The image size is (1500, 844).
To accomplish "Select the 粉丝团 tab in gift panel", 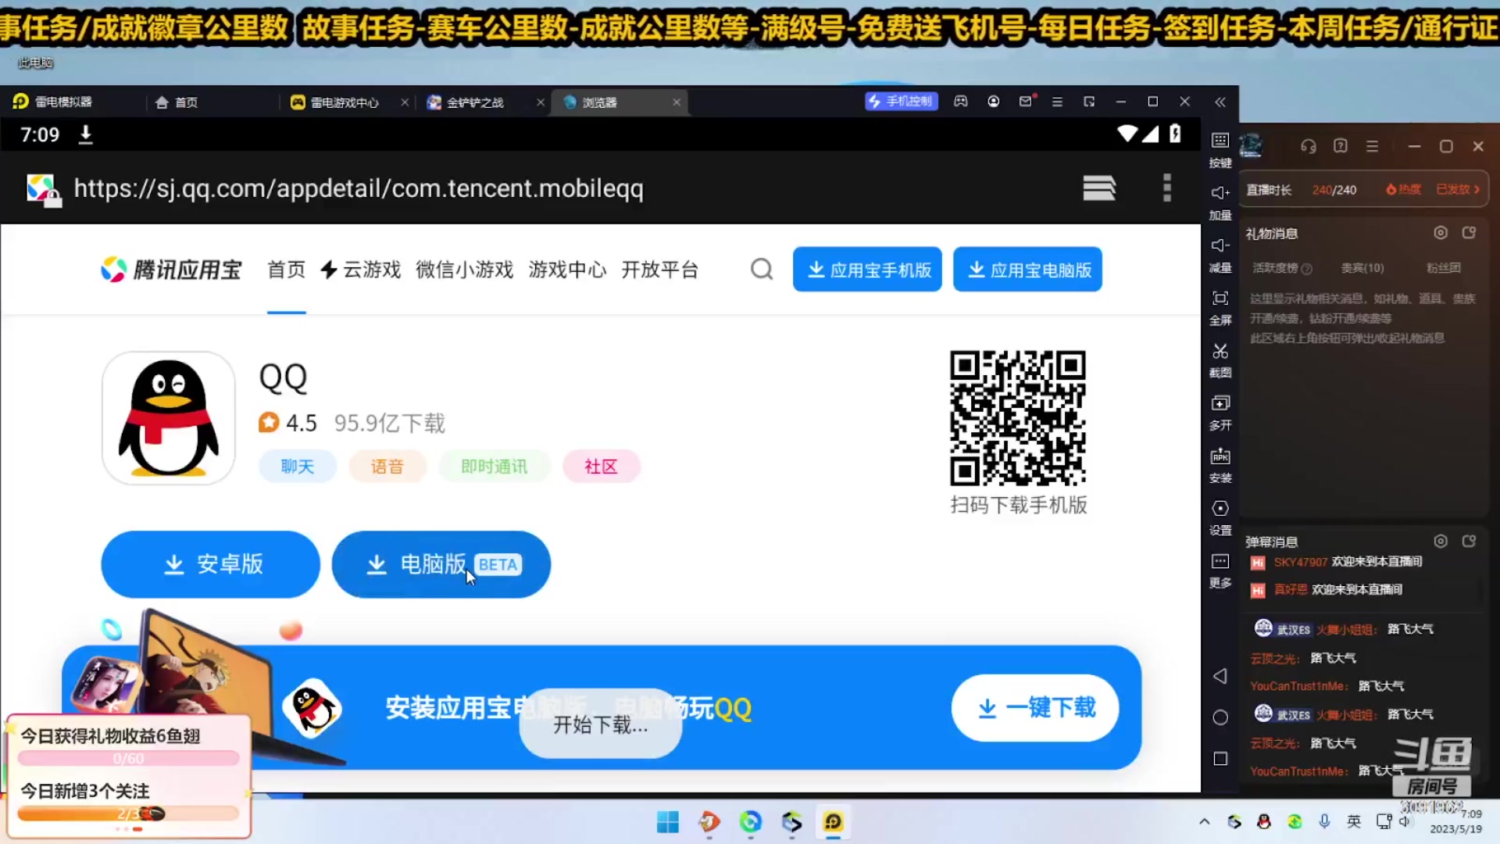I will pos(1443,268).
